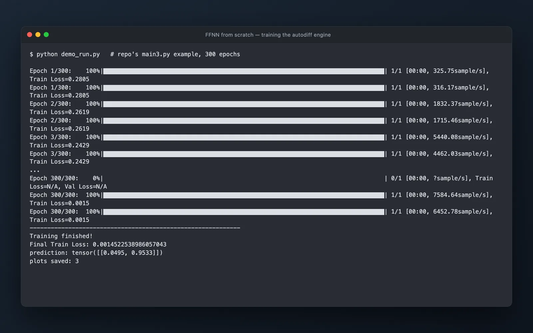Click the rate value '?sample/s'
Viewport: 533px width, 333px height.
tap(449, 178)
